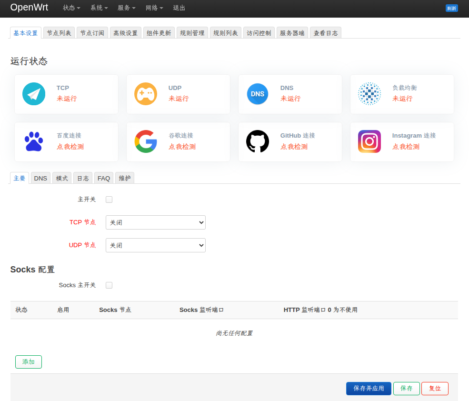Image resolution: width=469 pixels, height=401 pixels.
Task: Click the blue DNS circle icon
Action: 258,94
